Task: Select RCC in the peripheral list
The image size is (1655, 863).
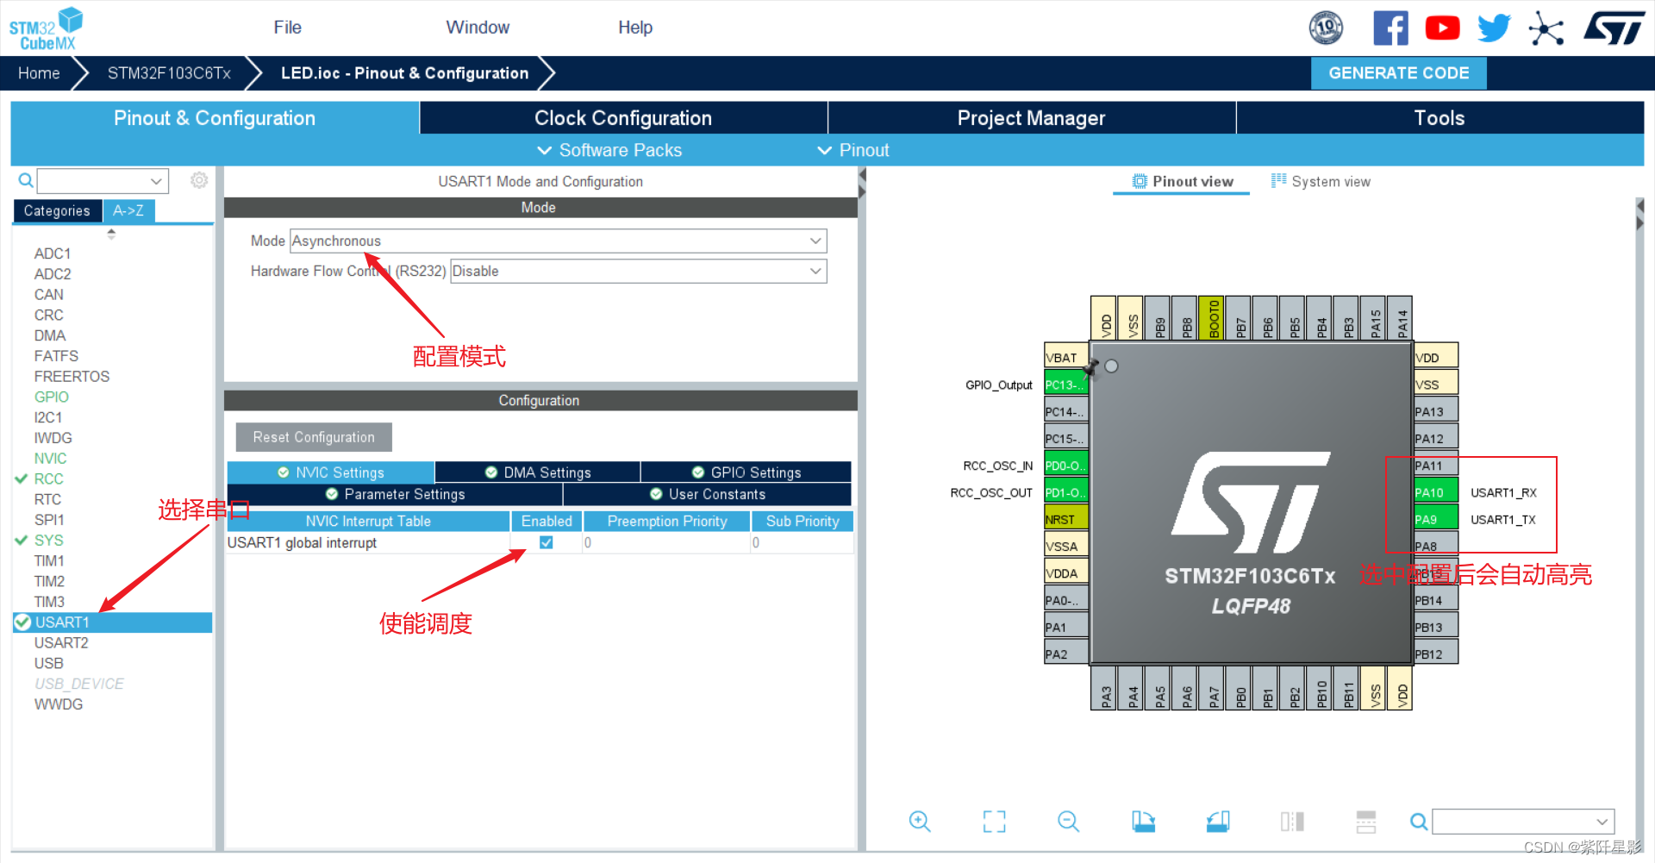Action: coord(48,478)
